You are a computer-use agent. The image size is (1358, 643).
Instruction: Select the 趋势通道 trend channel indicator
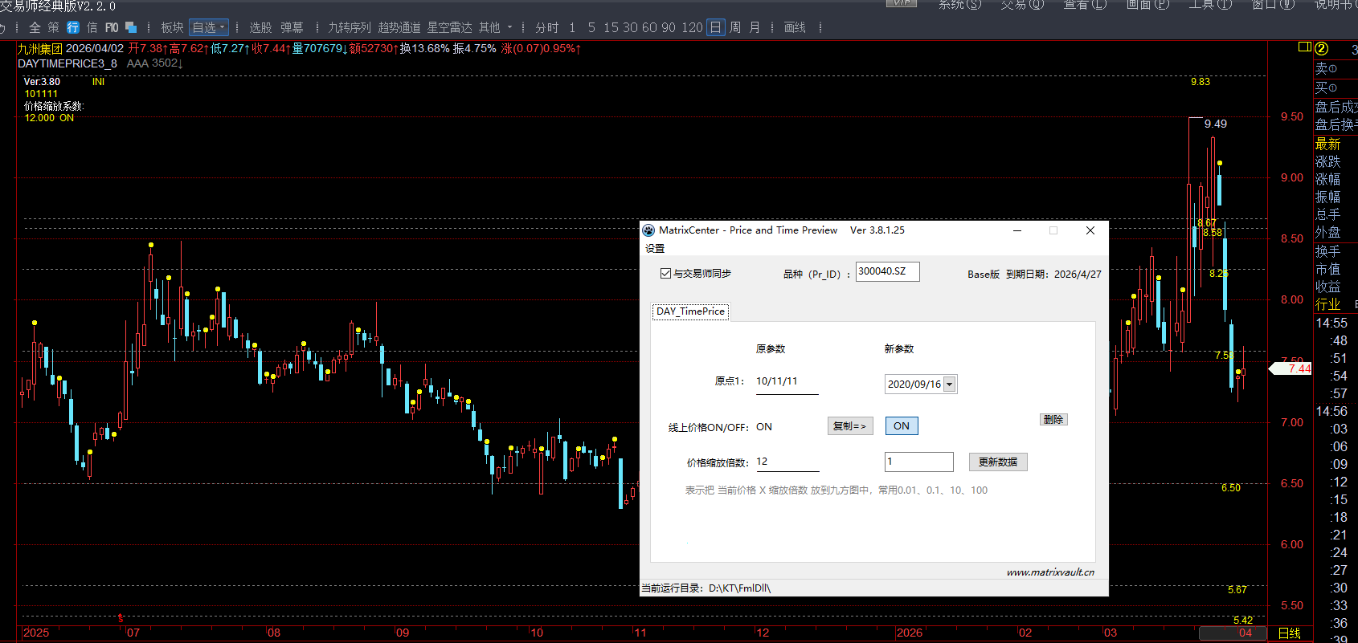click(399, 27)
